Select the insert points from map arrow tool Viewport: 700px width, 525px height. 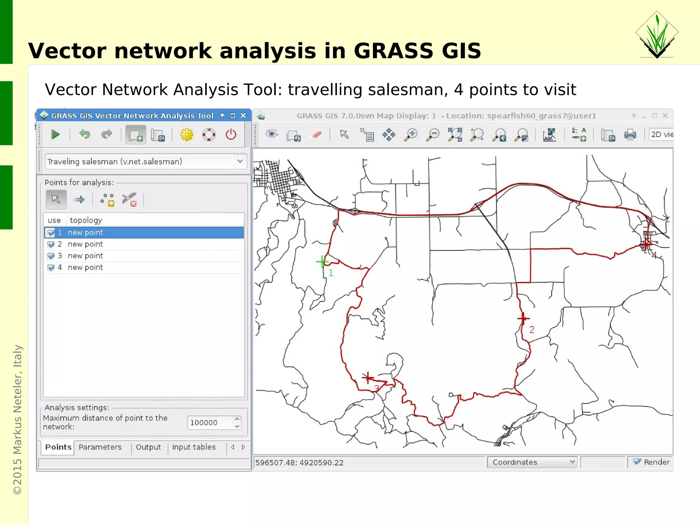[x=56, y=199]
